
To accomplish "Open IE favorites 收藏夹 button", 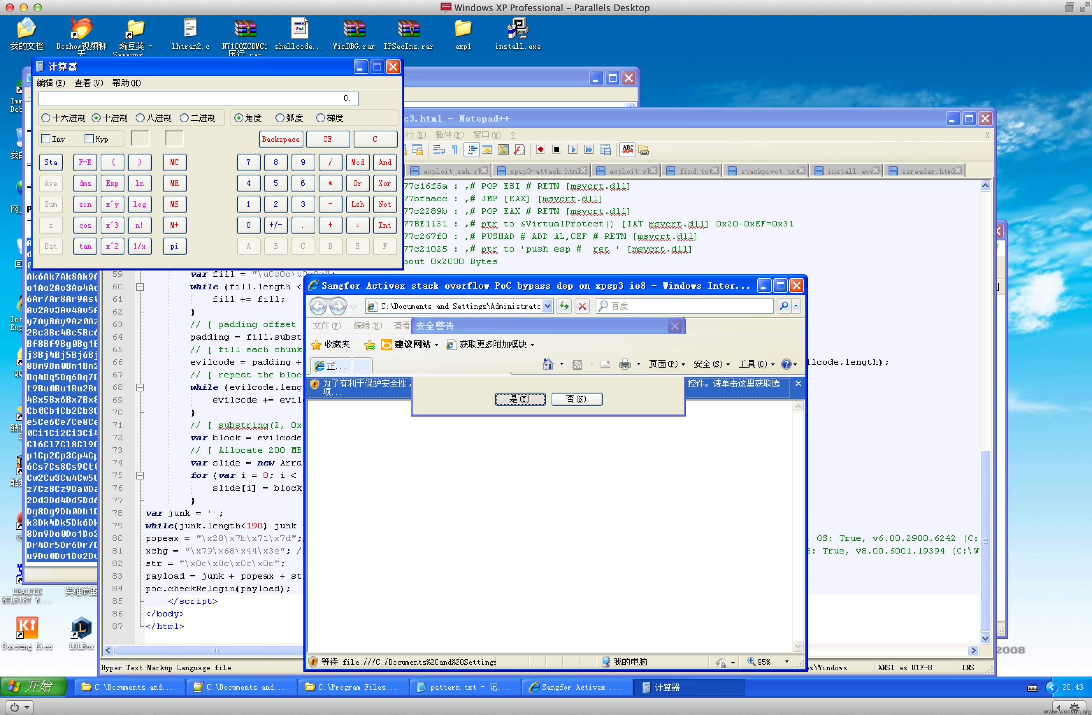I will (x=331, y=345).
